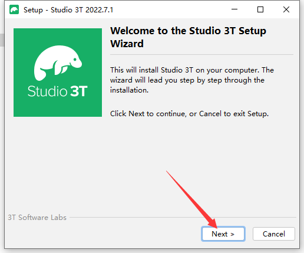Cancel the Studio 3T setup
The width and height of the screenshot is (304, 253).
click(x=274, y=234)
